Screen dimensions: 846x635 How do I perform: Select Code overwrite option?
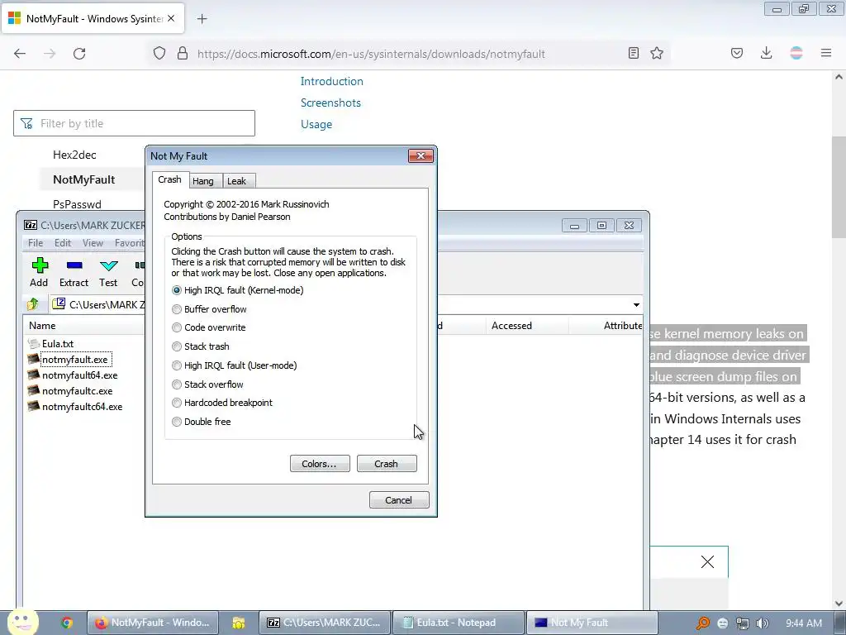pos(208,327)
